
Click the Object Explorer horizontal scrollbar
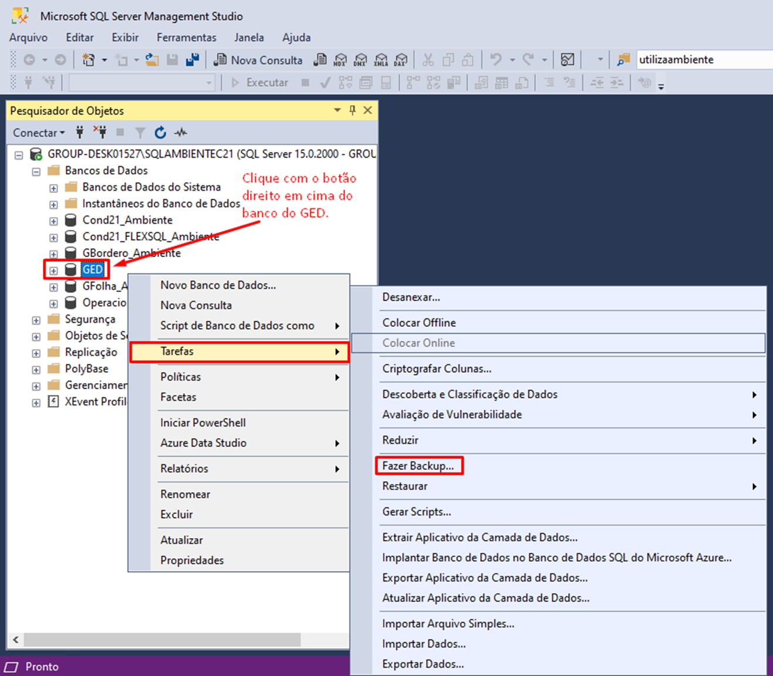162,639
